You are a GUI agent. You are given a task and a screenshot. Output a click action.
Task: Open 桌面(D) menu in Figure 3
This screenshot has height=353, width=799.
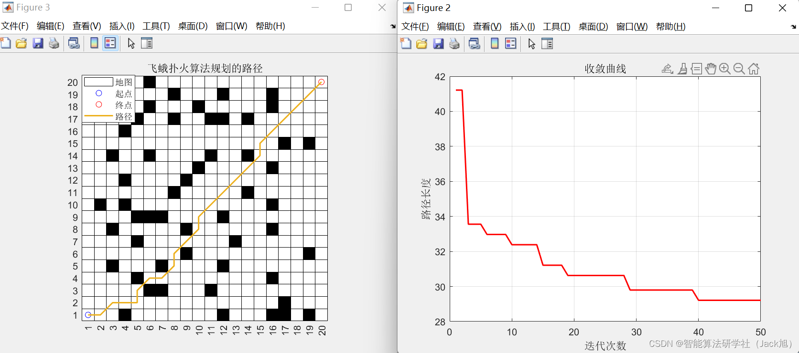[x=193, y=26]
